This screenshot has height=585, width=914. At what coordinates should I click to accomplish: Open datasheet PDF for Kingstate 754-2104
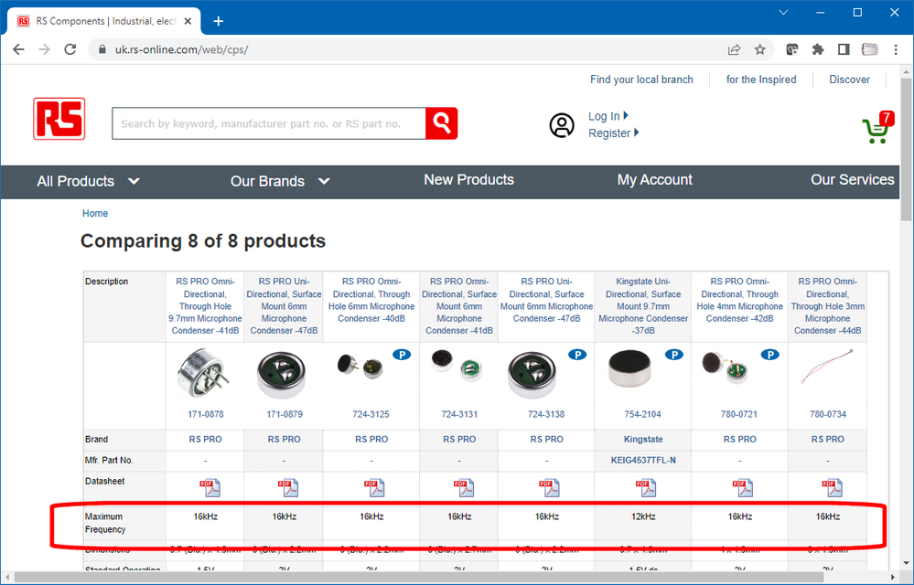646,488
